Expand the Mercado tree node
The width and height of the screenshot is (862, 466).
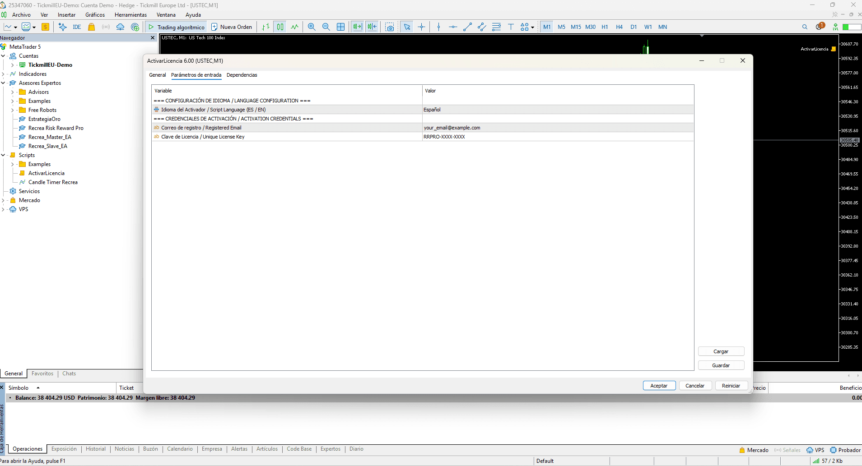tap(3, 200)
